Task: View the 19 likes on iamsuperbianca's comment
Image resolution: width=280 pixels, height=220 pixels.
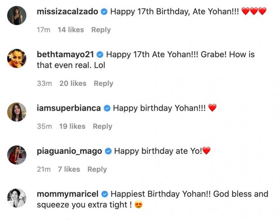Action: pos(72,126)
